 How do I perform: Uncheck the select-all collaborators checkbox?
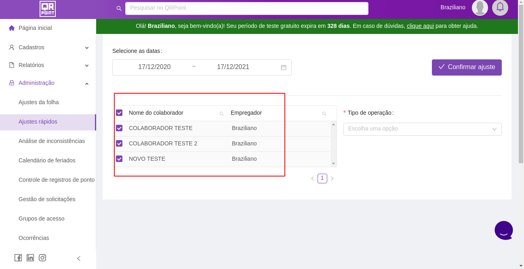pos(119,113)
